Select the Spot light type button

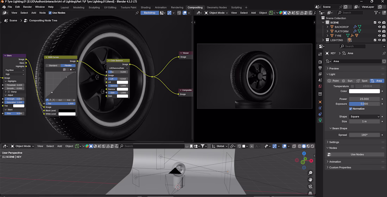tap(362, 81)
